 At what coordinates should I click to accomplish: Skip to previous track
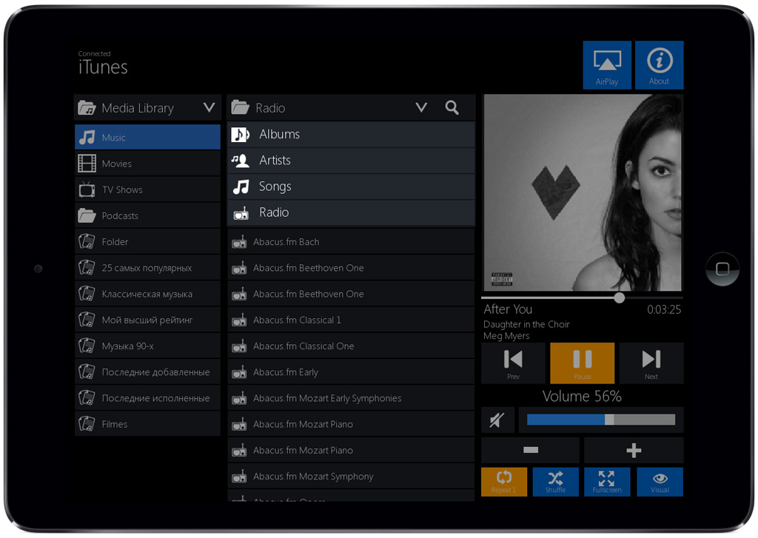513,363
